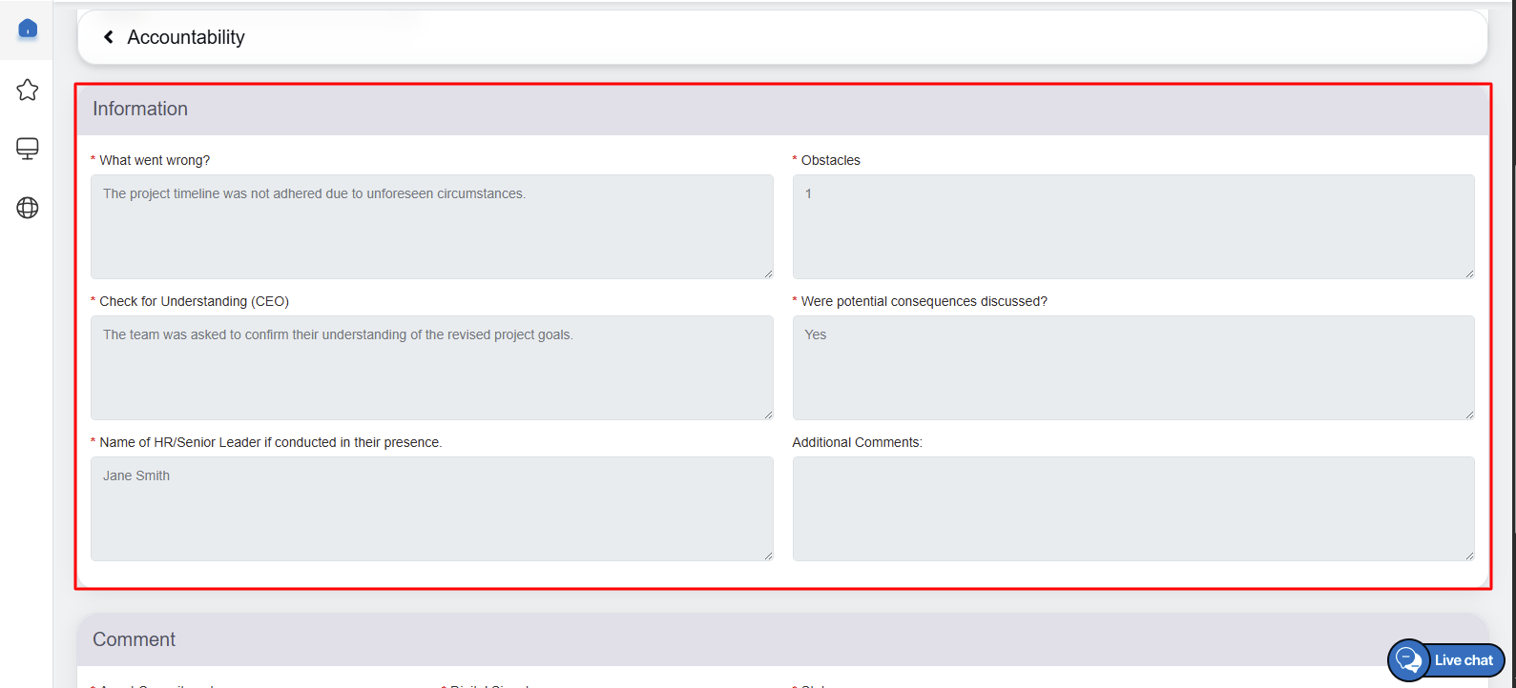Click the Comment section header

click(135, 639)
